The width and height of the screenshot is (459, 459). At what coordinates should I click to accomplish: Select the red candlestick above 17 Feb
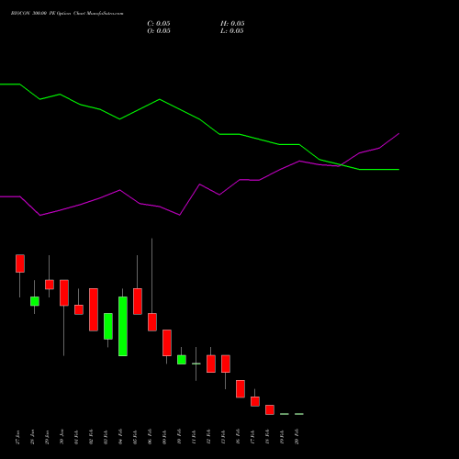[255, 401]
